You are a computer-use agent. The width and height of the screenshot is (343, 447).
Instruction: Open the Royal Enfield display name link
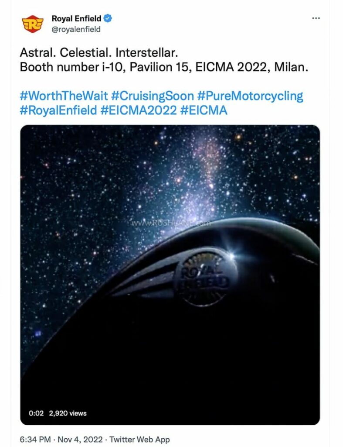(x=76, y=18)
